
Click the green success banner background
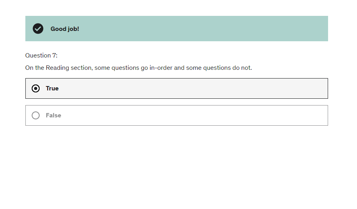click(x=198, y=29)
